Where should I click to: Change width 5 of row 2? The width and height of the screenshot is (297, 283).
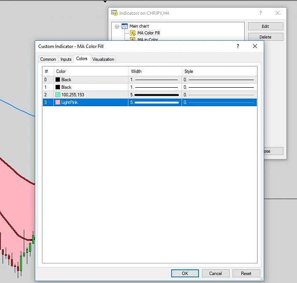point(155,95)
